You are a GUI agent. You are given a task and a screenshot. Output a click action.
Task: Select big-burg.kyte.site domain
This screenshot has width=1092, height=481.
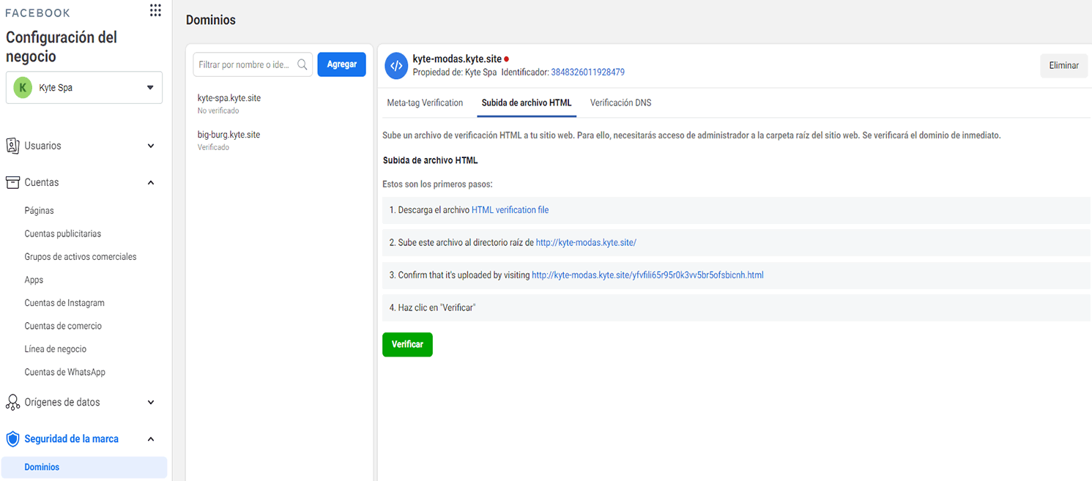point(229,135)
